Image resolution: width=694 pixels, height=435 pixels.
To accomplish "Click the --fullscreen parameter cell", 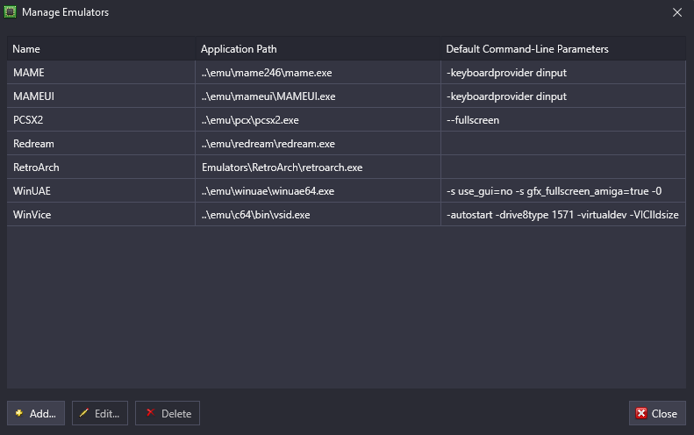I will [x=563, y=120].
